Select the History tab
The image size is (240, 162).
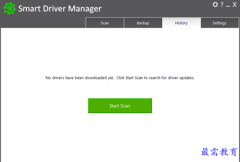pos(181,23)
